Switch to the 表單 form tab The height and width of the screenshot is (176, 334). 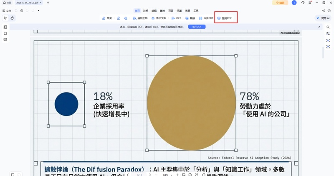coord(187,11)
